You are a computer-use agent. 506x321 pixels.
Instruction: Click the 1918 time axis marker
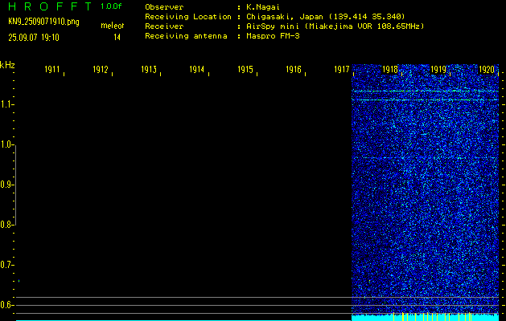point(390,69)
